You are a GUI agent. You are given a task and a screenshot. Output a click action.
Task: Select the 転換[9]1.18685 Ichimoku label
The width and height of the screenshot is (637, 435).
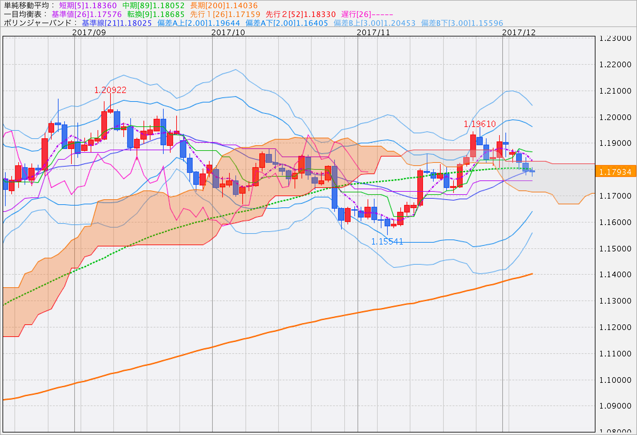click(x=156, y=14)
